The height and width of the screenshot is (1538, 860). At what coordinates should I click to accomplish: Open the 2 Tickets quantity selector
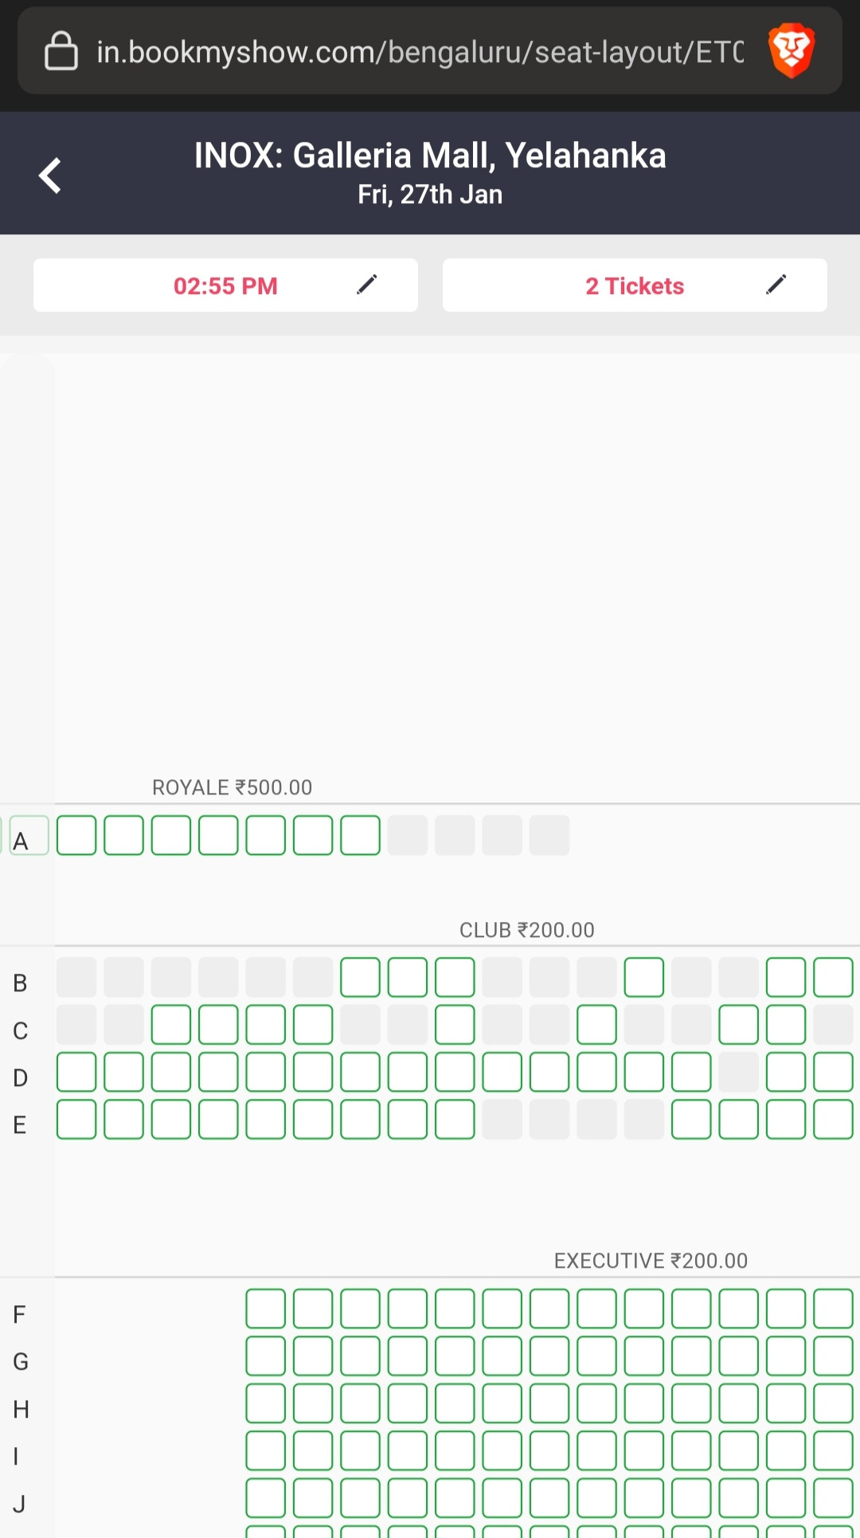635,285
